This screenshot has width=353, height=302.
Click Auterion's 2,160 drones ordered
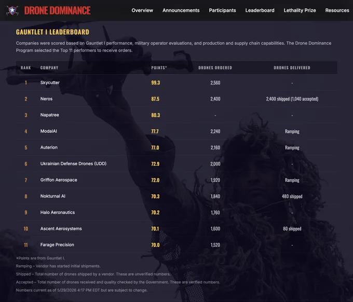215,147
